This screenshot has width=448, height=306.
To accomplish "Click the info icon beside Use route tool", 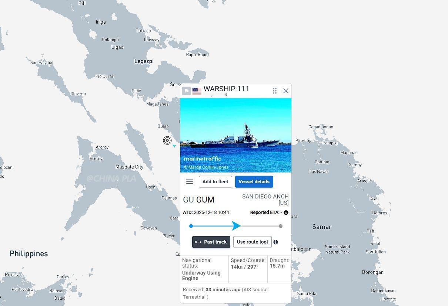I will 275,242.
